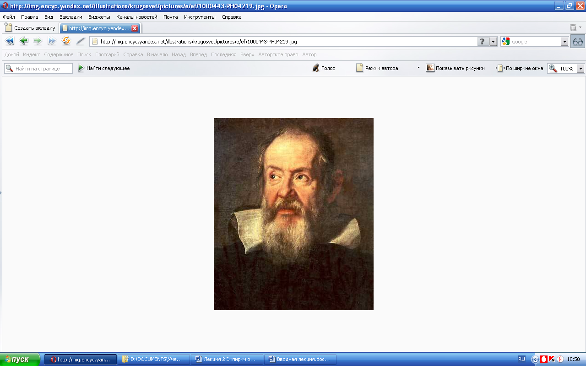The height and width of the screenshot is (366, 586).
Task: Click 'Вверх' navigation link
Action: click(x=247, y=54)
